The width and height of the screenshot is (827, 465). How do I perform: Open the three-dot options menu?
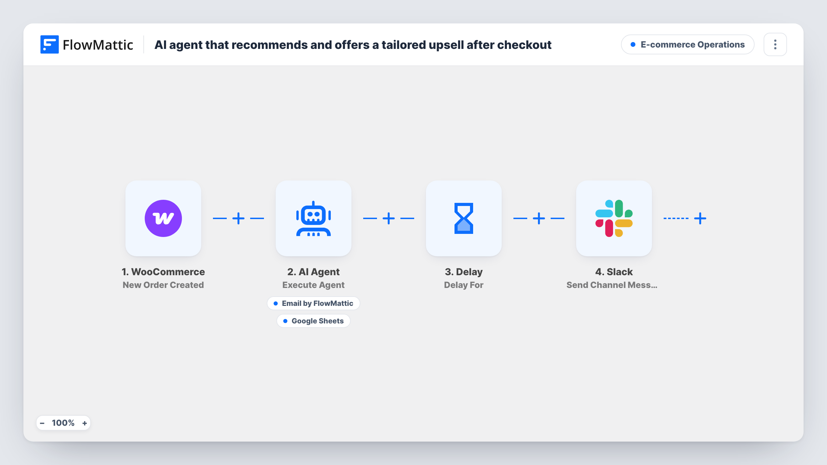tap(775, 44)
